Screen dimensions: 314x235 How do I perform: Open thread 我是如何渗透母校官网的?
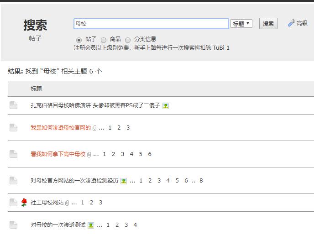pos(61,128)
